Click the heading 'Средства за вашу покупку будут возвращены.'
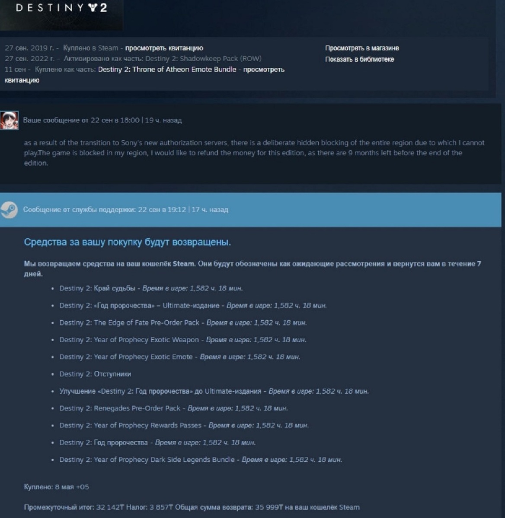Viewport: 505px width, 518px height. click(128, 242)
